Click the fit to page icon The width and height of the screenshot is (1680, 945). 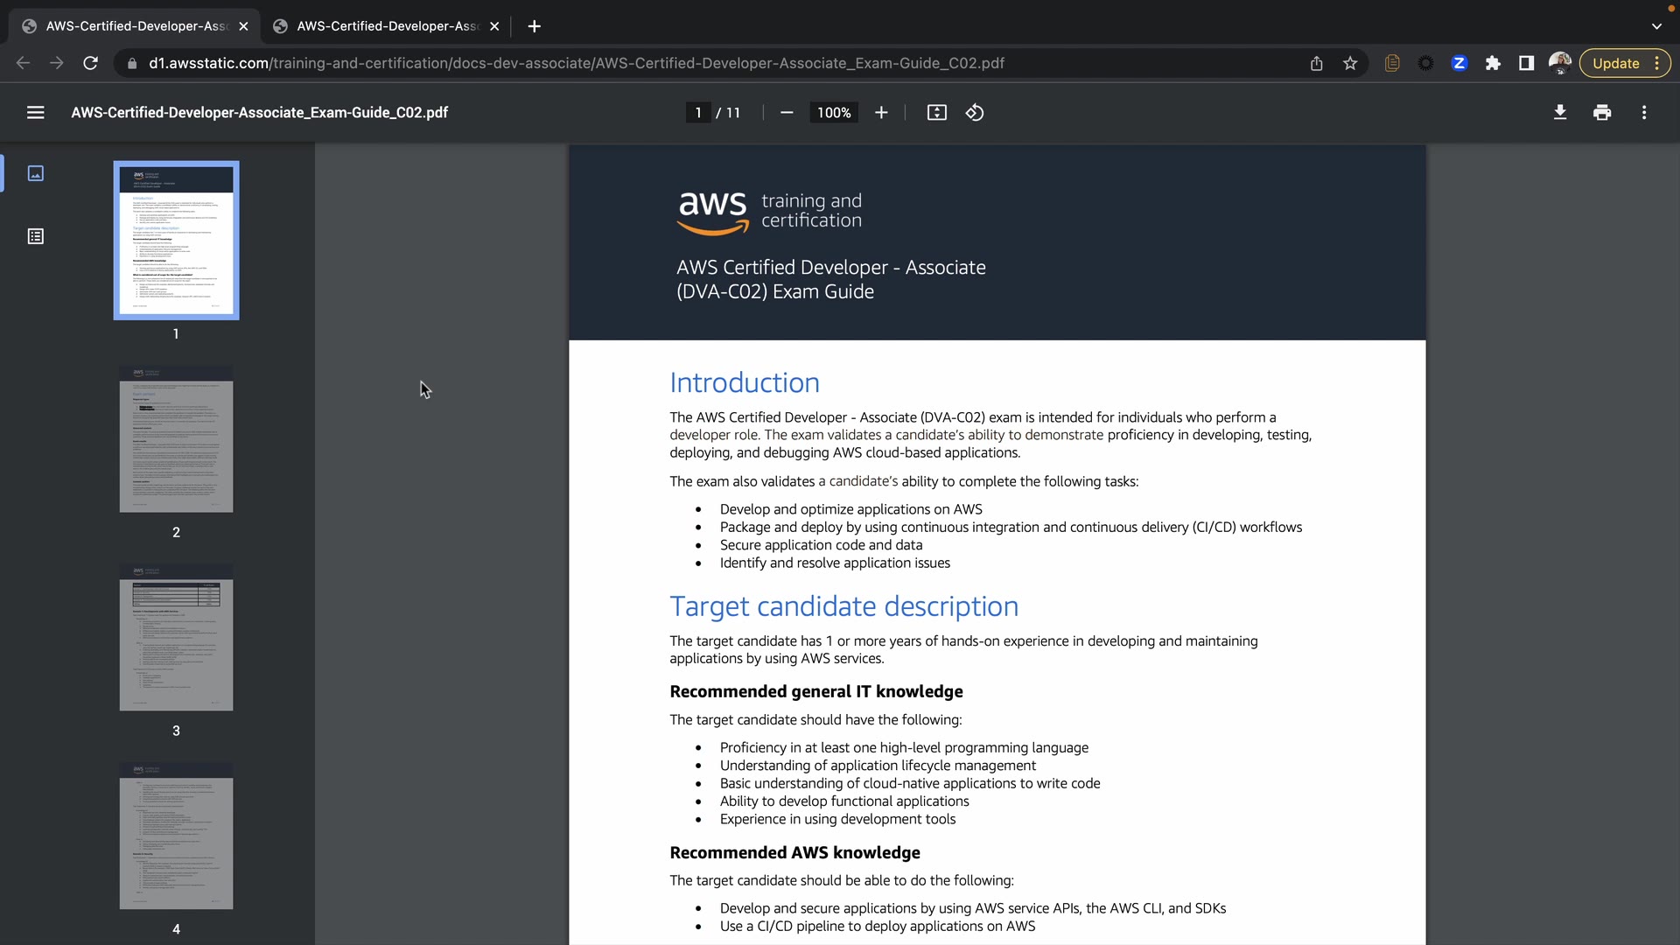pos(936,112)
